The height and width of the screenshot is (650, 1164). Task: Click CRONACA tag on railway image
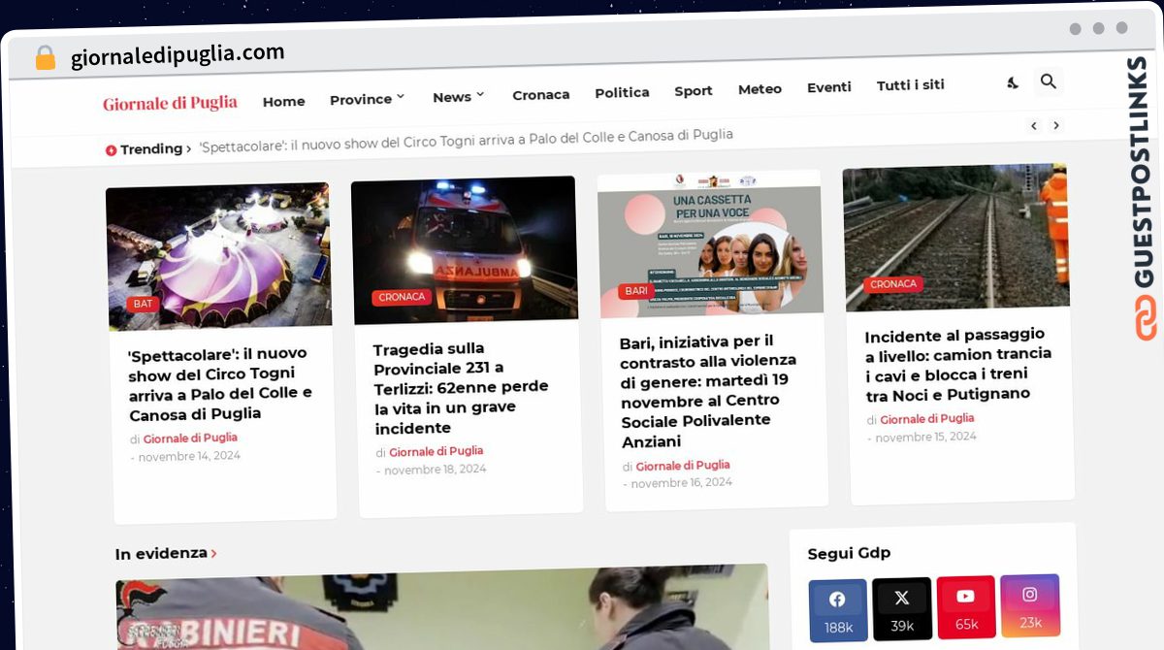click(x=893, y=284)
